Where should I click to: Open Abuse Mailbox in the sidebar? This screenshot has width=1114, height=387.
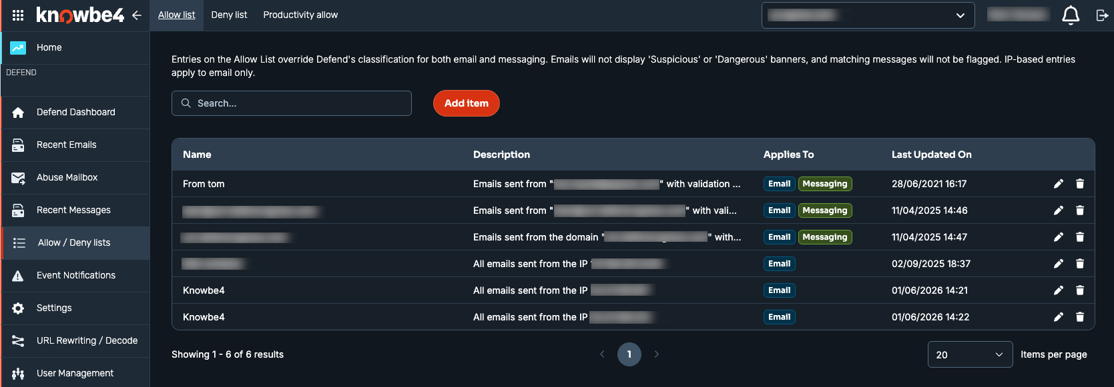pyautogui.click(x=75, y=177)
